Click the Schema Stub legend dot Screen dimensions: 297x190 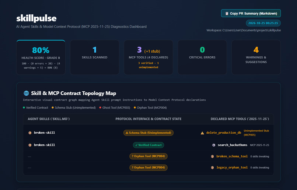(x=53, y=108)
